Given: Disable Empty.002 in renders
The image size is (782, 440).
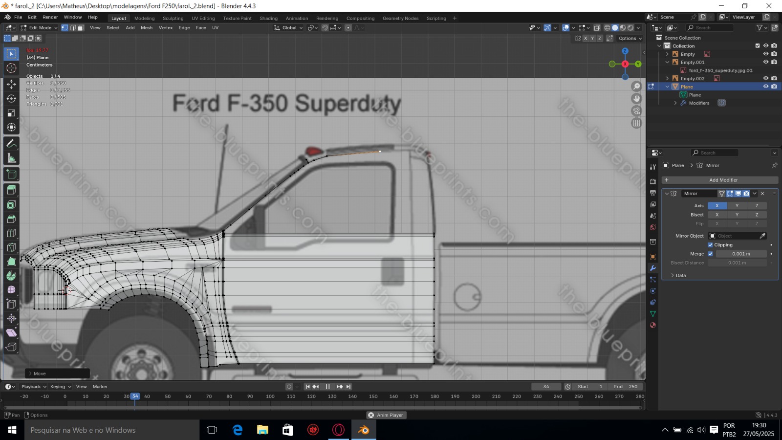Looking at the screenshot, I should click(774, 78).
